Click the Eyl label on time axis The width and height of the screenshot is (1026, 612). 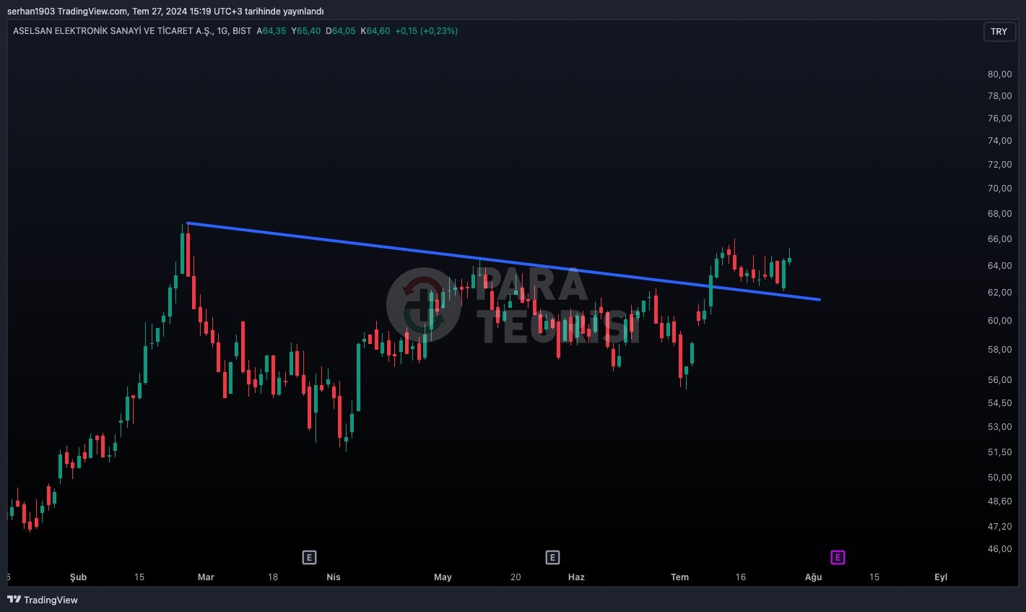click(941, 577)
